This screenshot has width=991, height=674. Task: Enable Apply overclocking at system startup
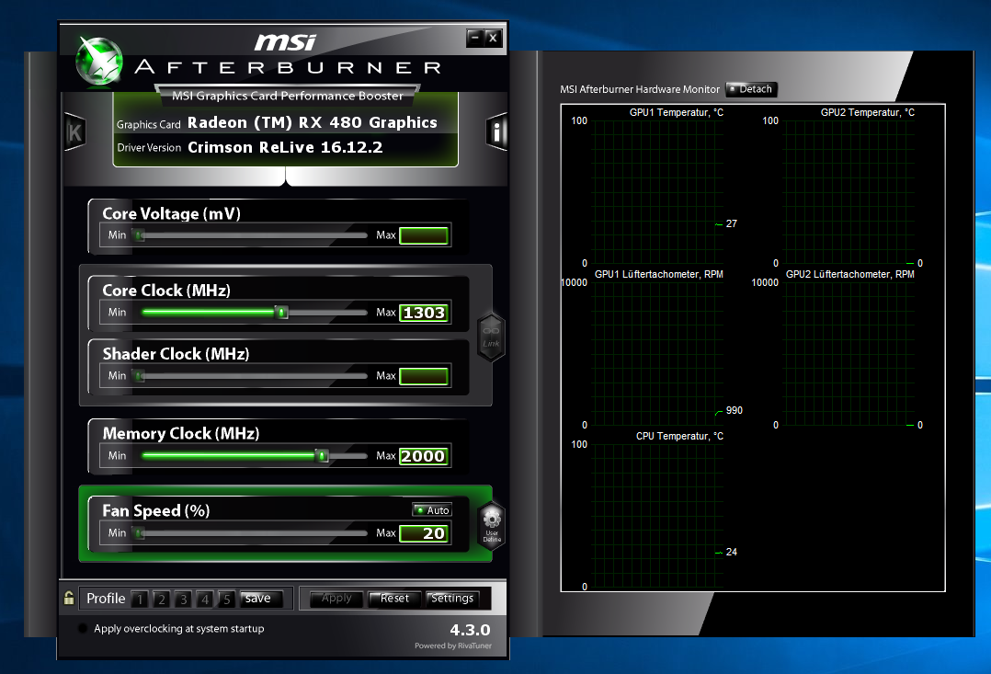pyautogui.click(x=82, y=628)
